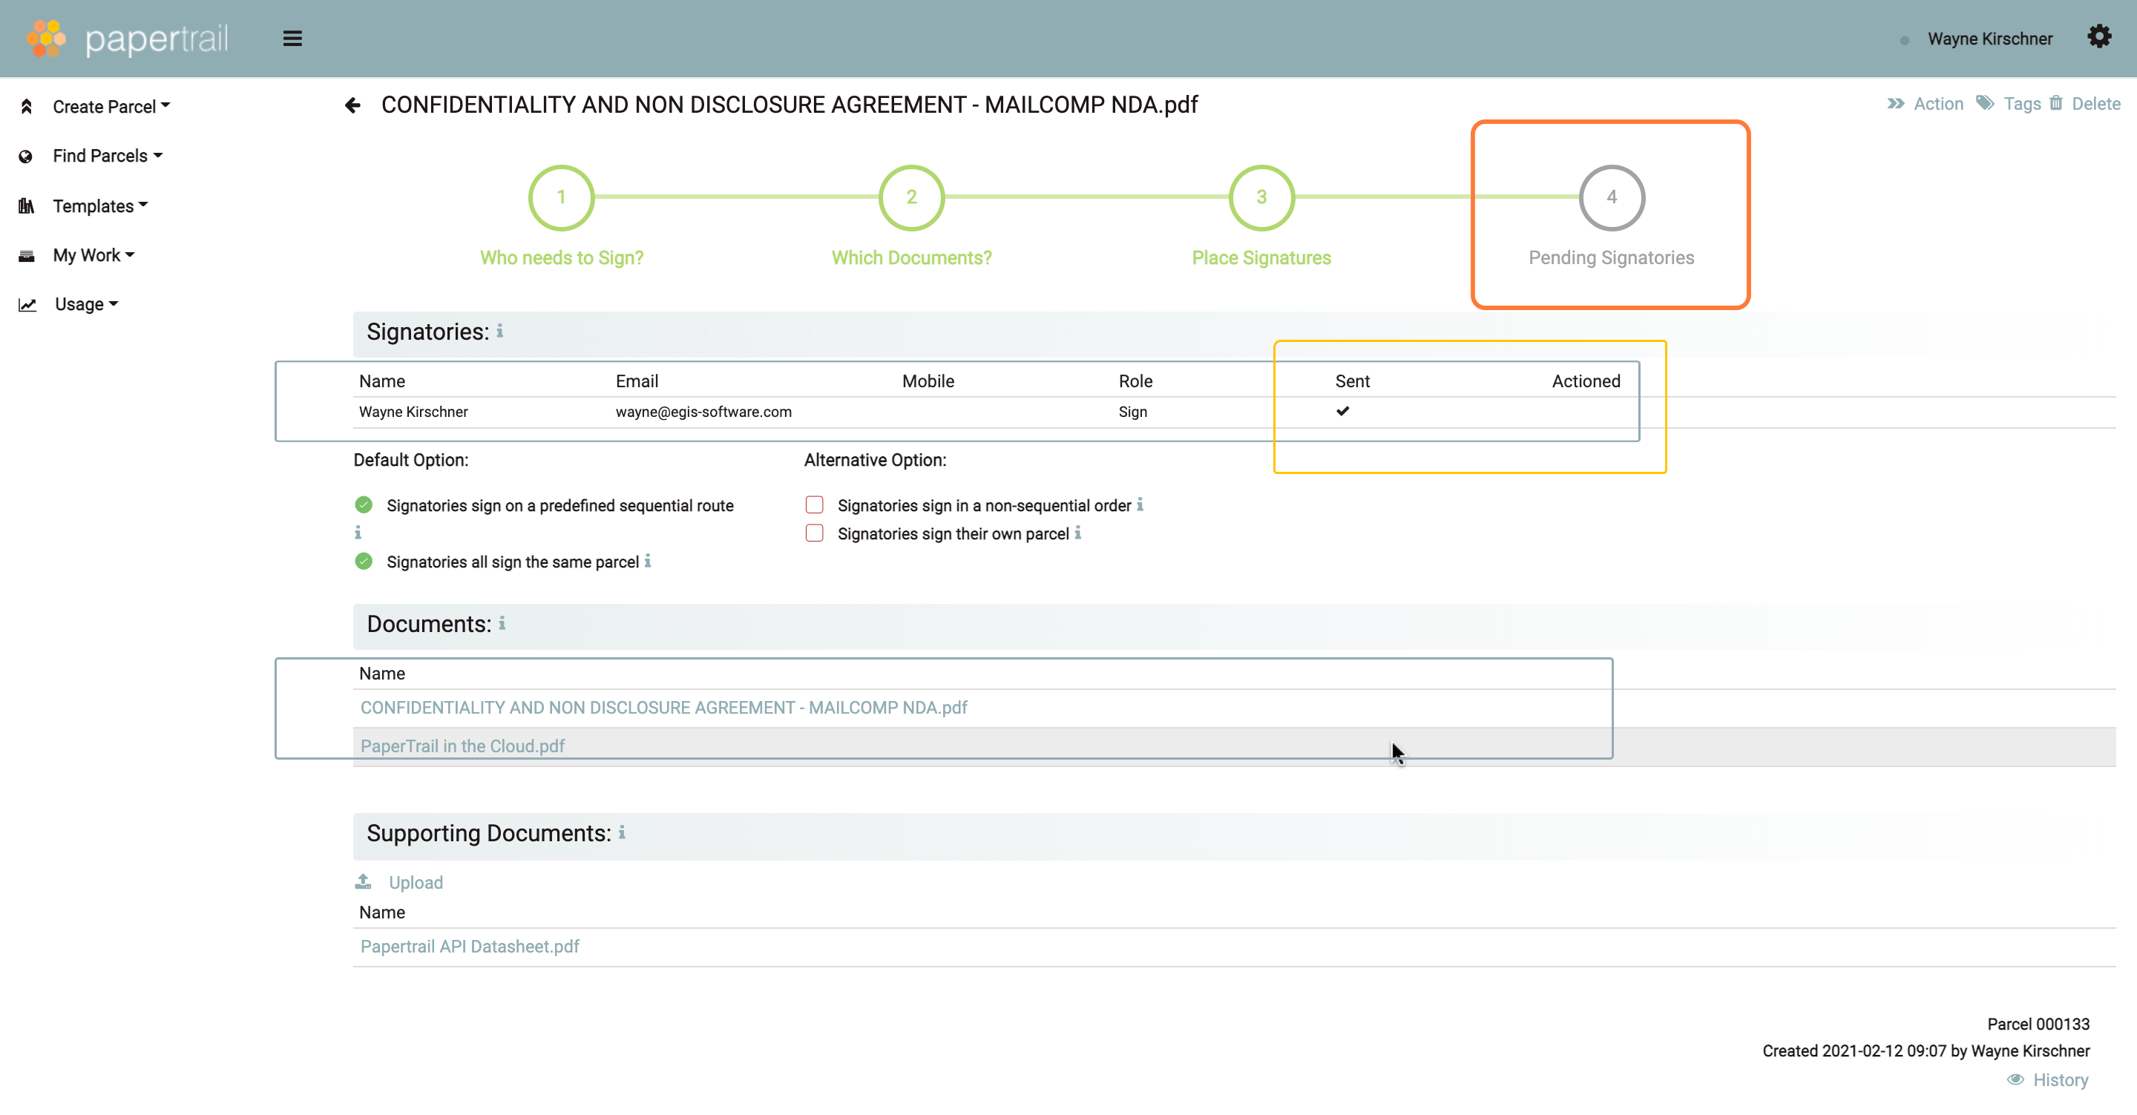Click info icon below predefined sequential route
This screenshot has width=2137, height=1115.
pyautogui.click(x=358, y=533)
